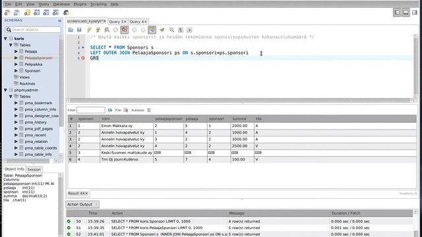The height and width of the screenshot is (237, 422).
Task: Collapse the SCHEMAS sidebar with arrows icon
Action: point(60,20)
